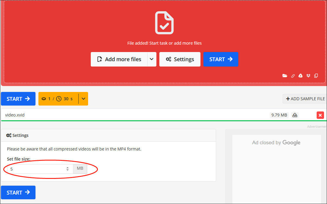Click 'File added! Start task or add more files' text

pyautogui.click(x=165, y=43)
